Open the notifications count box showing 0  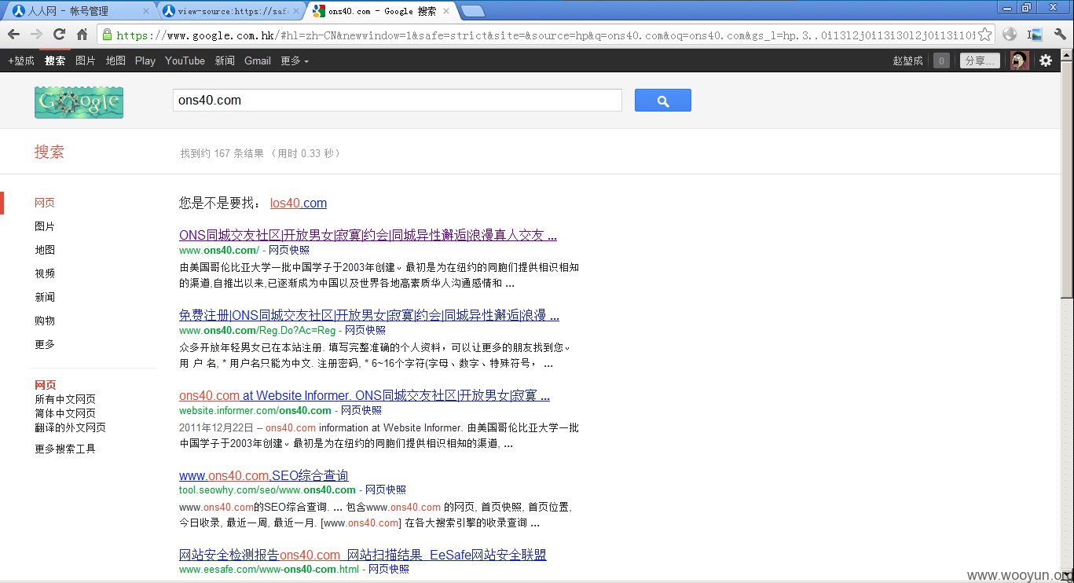tap(941, 60)
